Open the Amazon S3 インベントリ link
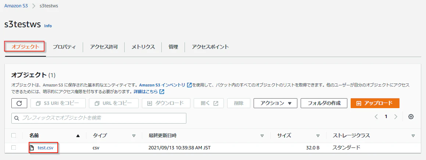The width and height of the screenshot is (426, 160). point(162,85)
